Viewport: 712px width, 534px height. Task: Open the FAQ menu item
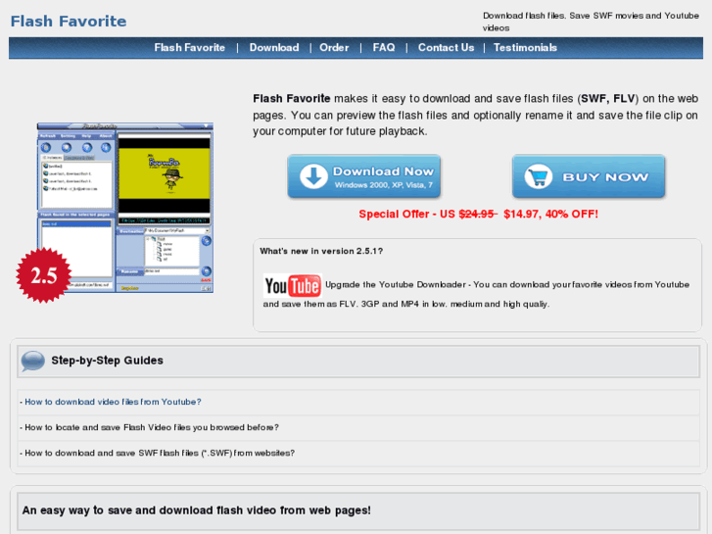(384, 48)
